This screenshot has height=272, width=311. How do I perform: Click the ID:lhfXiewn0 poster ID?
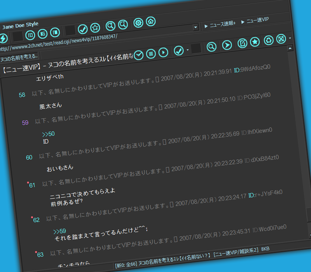click(257, 132)
